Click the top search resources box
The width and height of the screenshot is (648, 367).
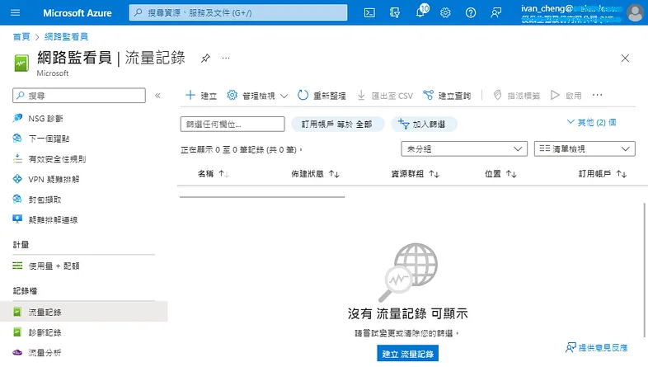click(238, 13)
